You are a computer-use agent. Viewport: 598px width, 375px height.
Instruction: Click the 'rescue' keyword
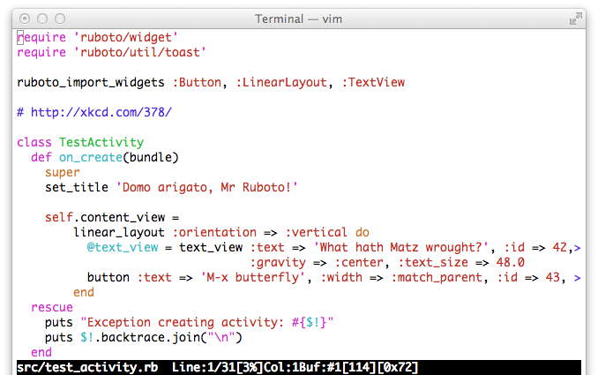point(51,307)
